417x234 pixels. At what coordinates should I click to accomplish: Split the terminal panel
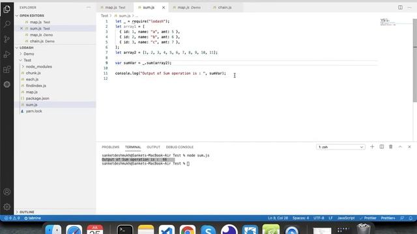[x=382, y=147]
